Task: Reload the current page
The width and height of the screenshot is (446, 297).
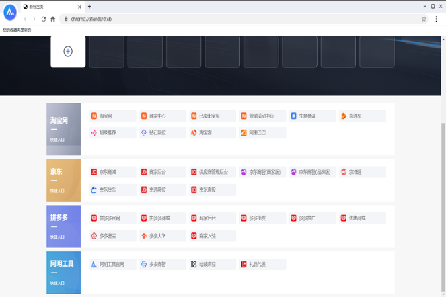Action: pyautogui.click(x=44, y=19)
